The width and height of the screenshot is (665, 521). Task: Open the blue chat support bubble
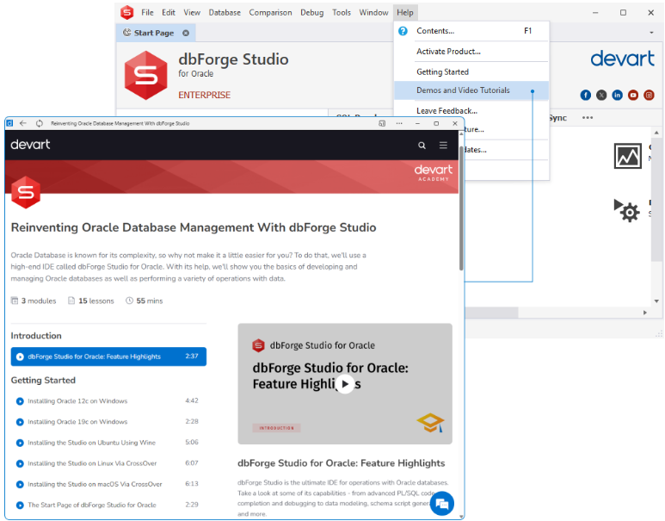[441, 504]
